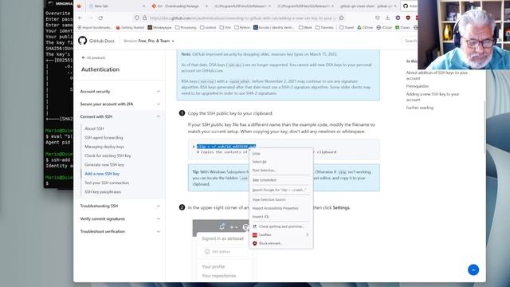The image size is (510, 287).
Task: Switch to the github git cheat sheet tab
Action: pyautogui.click(x=367, y=6)
